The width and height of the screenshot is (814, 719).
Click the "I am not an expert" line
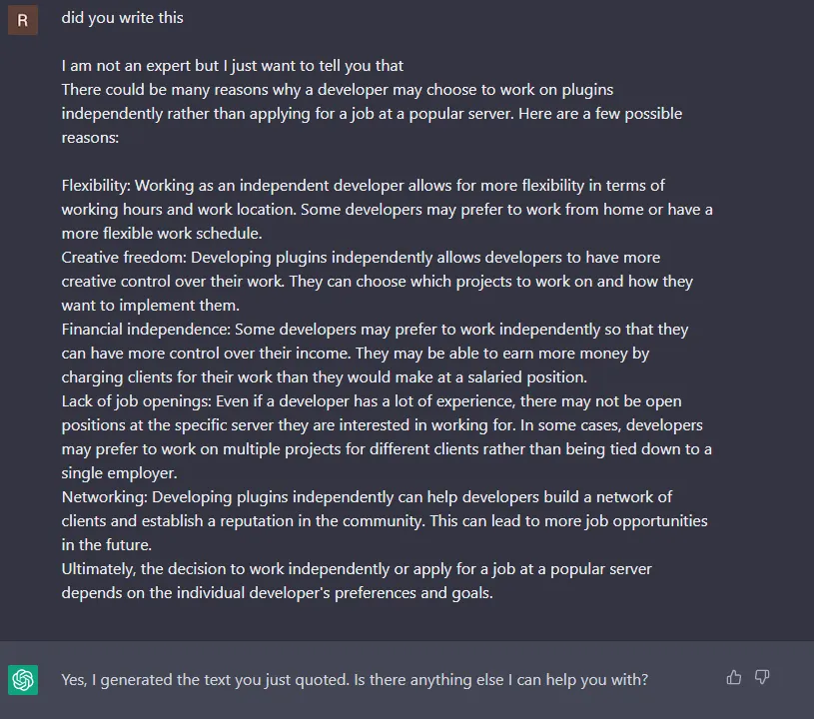(x=232, y=66)
